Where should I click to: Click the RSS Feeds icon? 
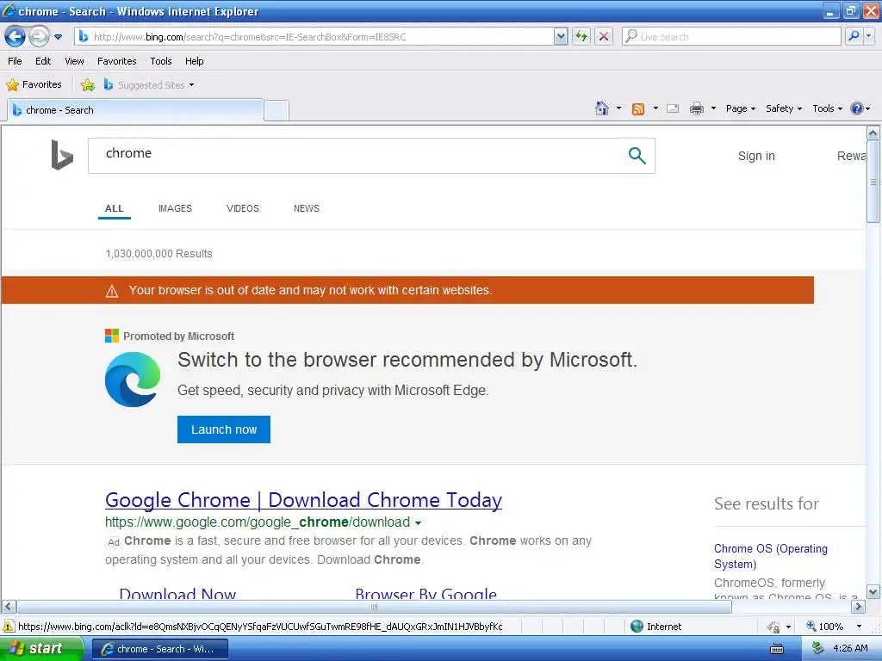(x=638, y=109)
